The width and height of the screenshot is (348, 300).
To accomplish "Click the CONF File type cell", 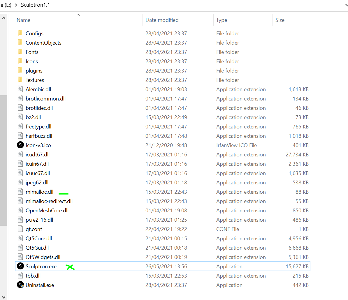I will click(228, 229).
